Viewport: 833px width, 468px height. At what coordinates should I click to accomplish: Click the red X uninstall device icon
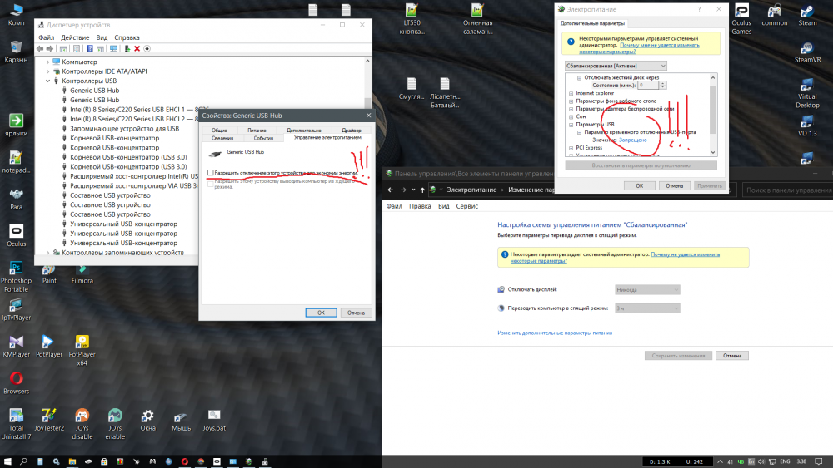pos(137,49)
